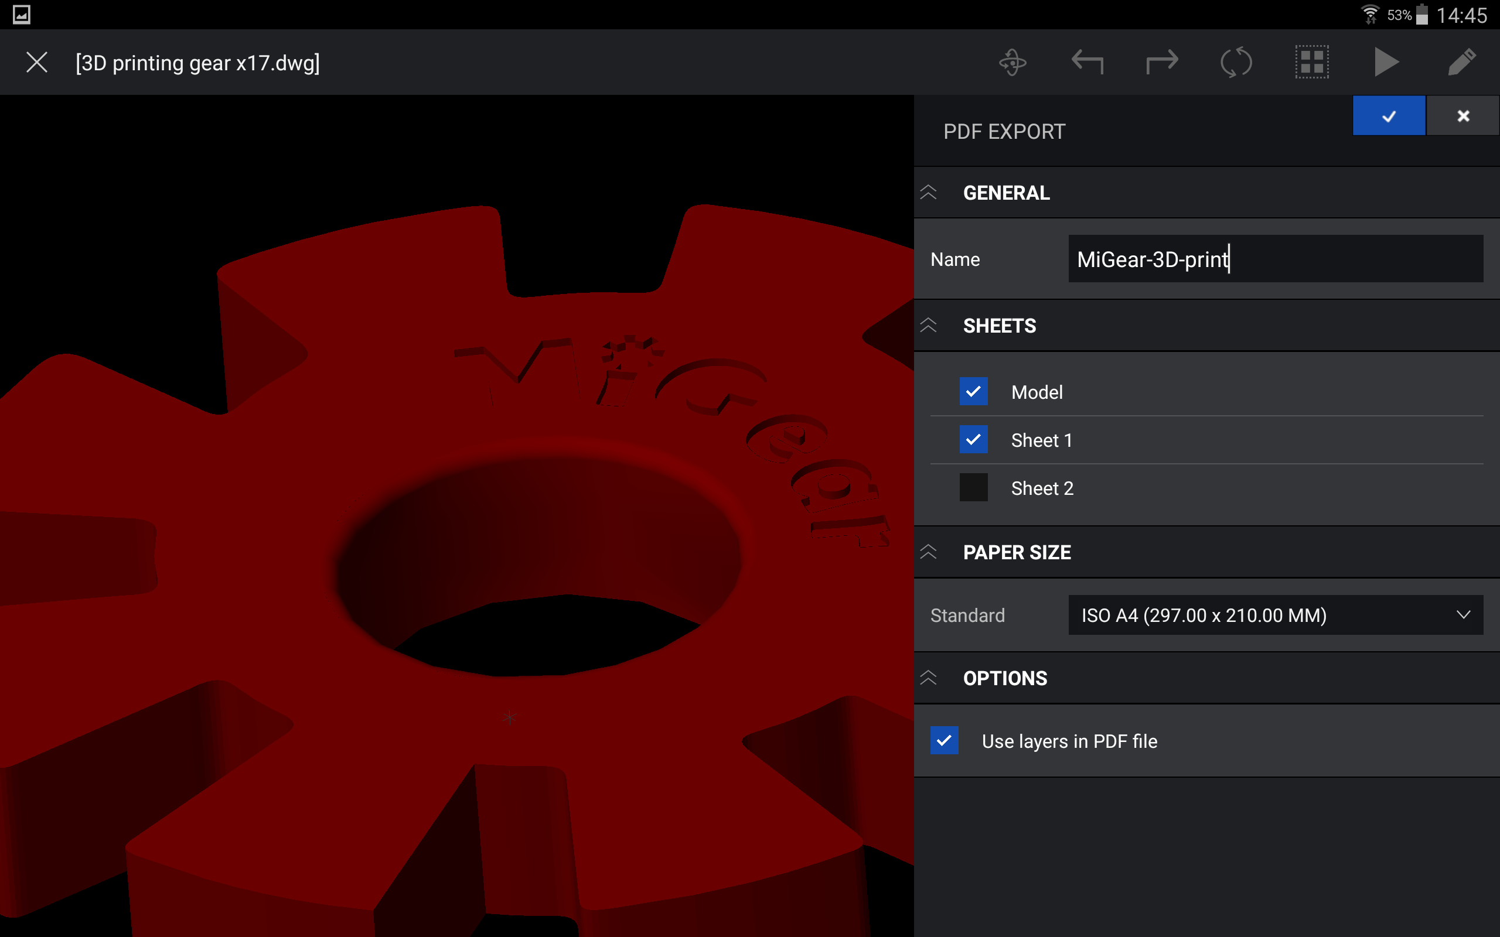
Task: Collapse the OPTIONS section
Action: [928, 678]
